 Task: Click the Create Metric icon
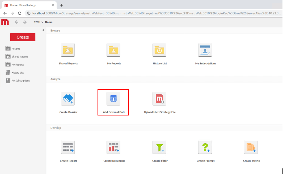251,148
